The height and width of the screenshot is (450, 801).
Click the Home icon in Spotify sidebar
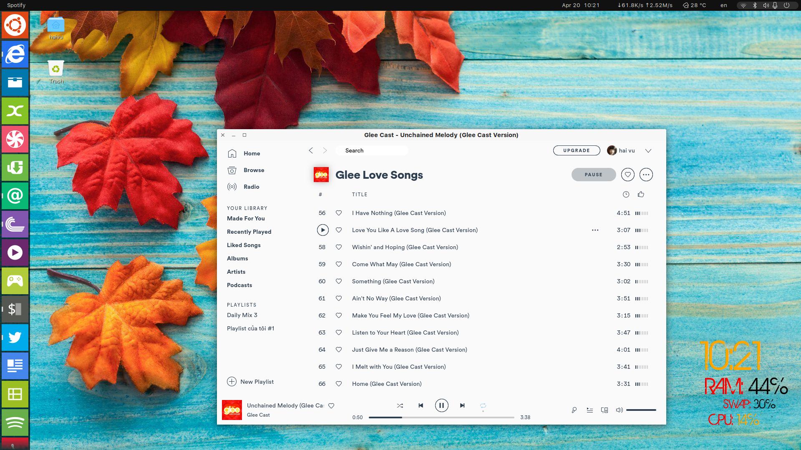click(x=232, y=153)
